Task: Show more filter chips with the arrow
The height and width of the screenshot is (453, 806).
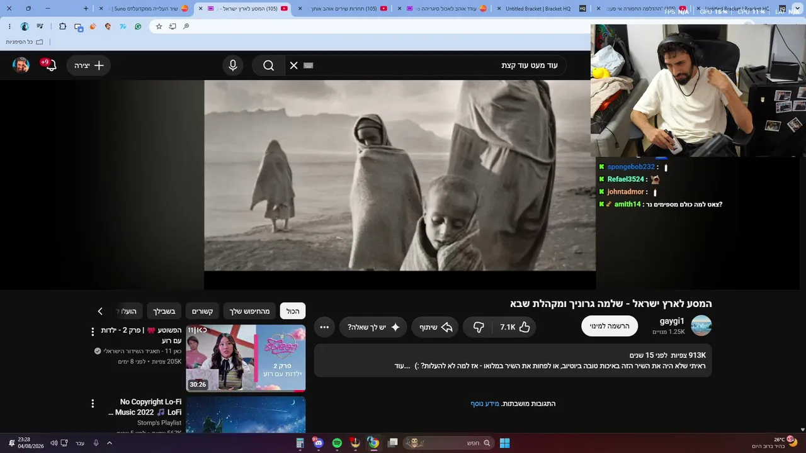Action: click(99, 311)
